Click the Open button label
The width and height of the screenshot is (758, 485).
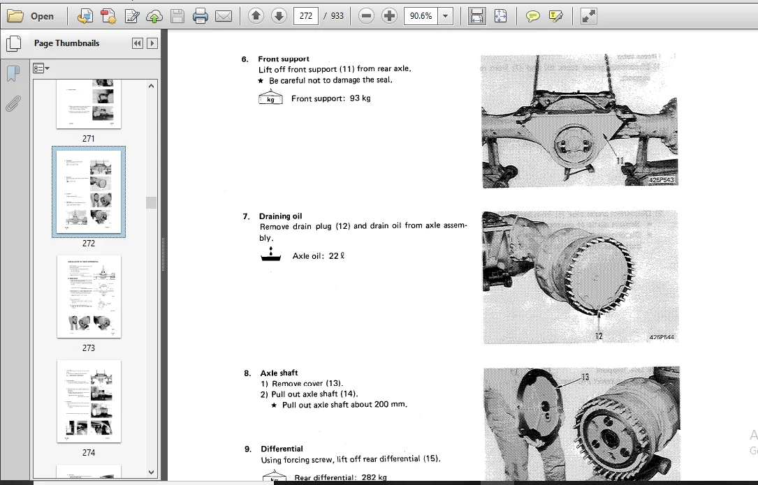[42, 16]
